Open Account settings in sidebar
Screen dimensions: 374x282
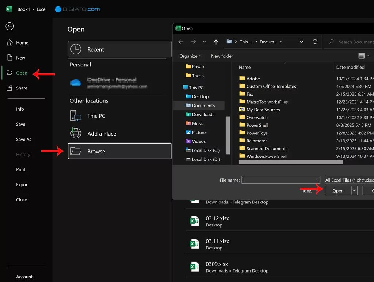24,277
